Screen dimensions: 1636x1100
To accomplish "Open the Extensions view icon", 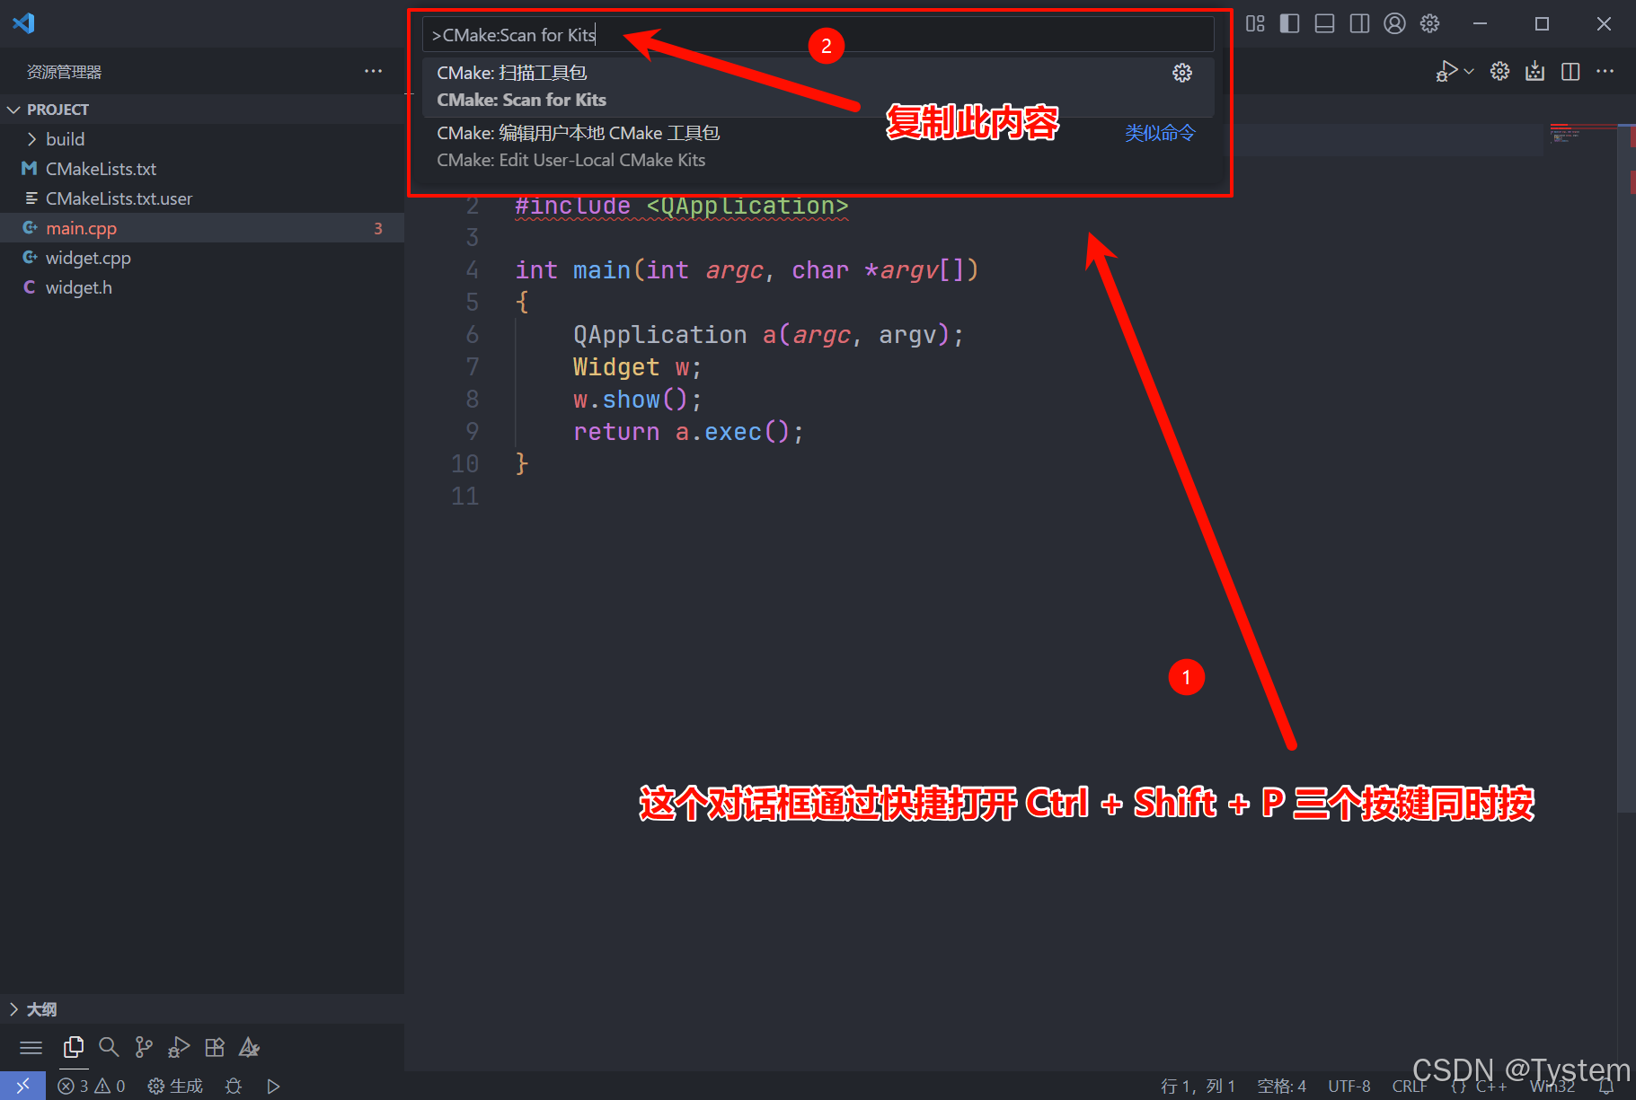I will click(215, 1047).
